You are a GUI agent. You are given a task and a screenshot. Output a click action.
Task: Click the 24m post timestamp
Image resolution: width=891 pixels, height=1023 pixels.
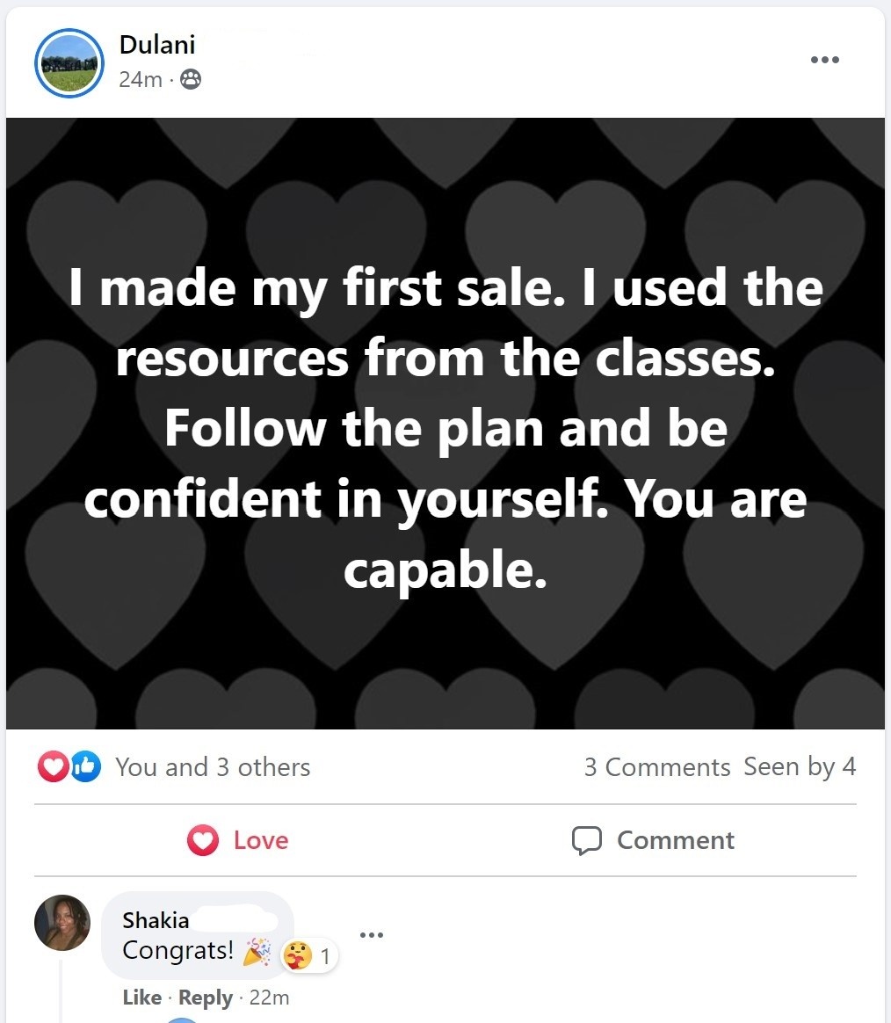click(140, 79)
